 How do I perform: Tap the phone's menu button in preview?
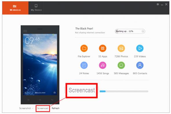pos(28,100)
